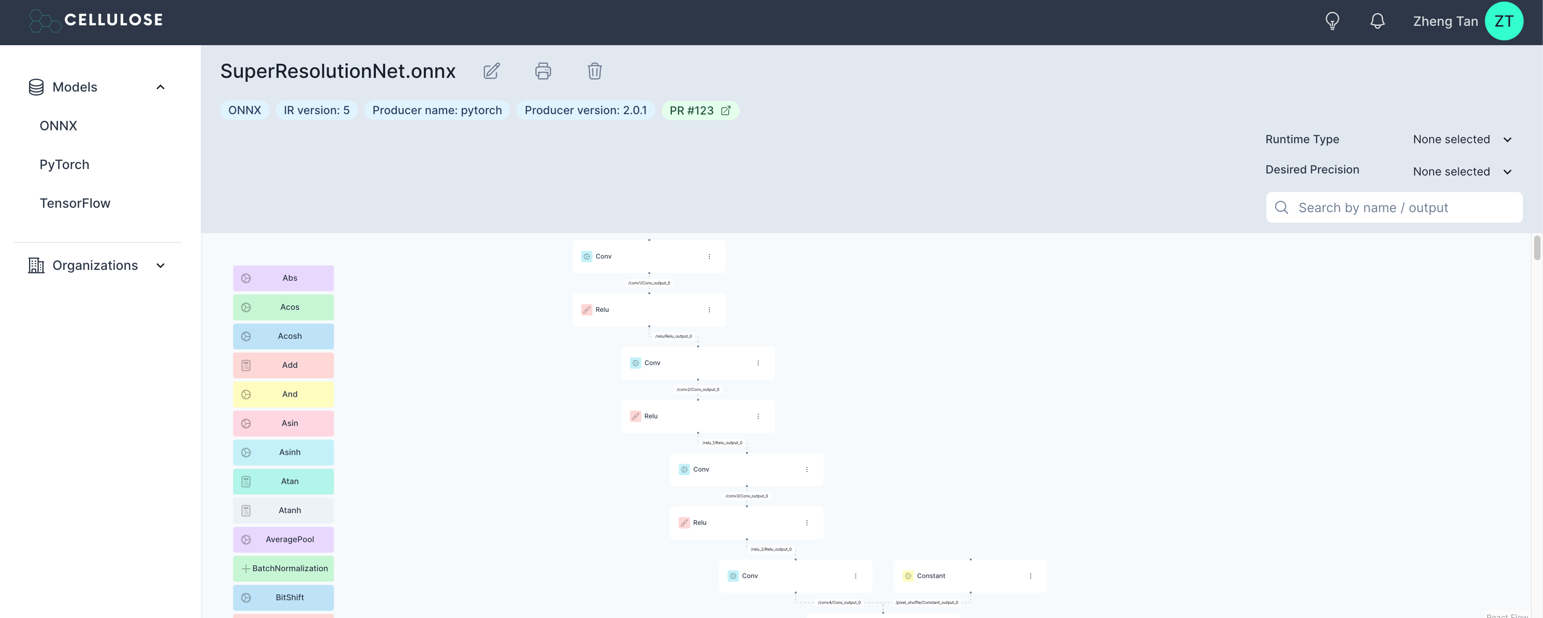This screenshot has width=1543, height=618.
Task: Click the ZT user avatar
Action: (1503, 21)
